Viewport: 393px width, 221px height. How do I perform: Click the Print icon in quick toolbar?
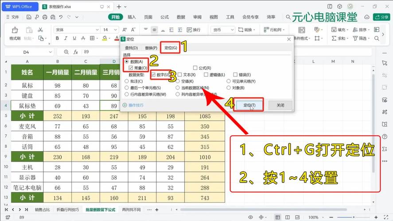[x=45, y=17]
